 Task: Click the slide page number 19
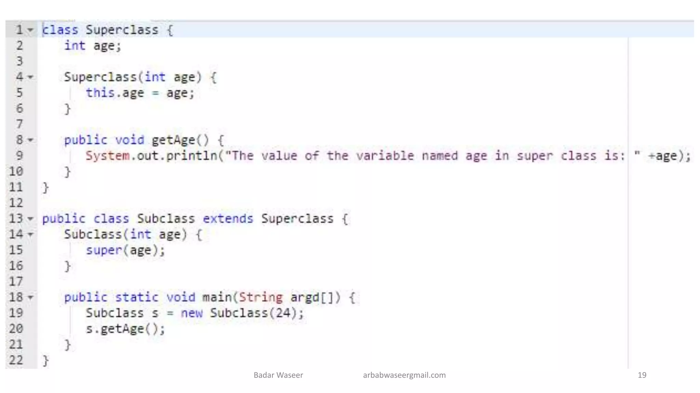pos(642,375)
